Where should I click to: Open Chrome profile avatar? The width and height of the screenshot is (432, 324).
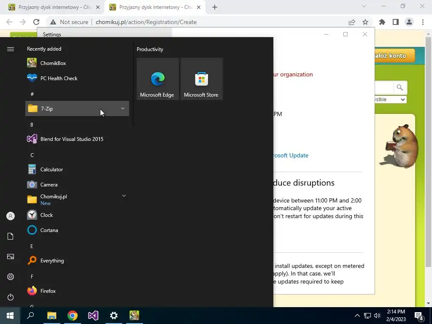click(x=409, y=22)
